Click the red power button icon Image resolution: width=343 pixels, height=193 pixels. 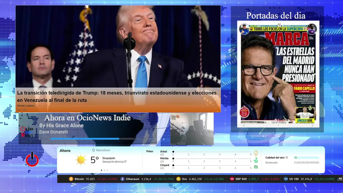click(x=32, y=159)
